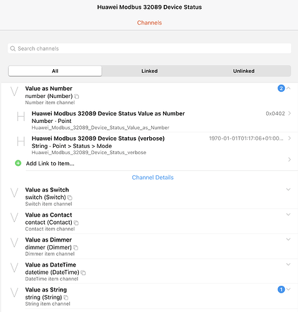Expand the Value as DateTime channel
Image resolution: width=298 pixels, height=312 pixels.
coord(289,265)
